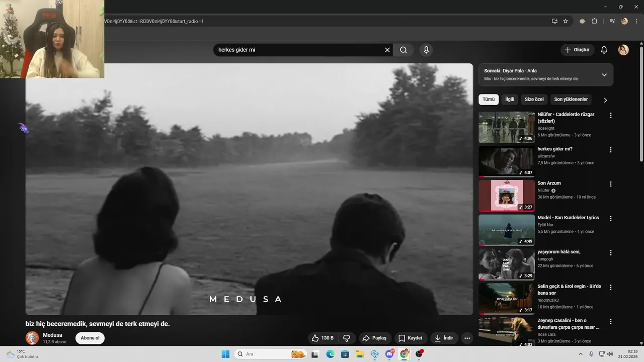This screenshot has height=362, width=644.
Task: Play Selin geçit Bir'de bana sor thumbnail
Action: (x=506, y=299)
